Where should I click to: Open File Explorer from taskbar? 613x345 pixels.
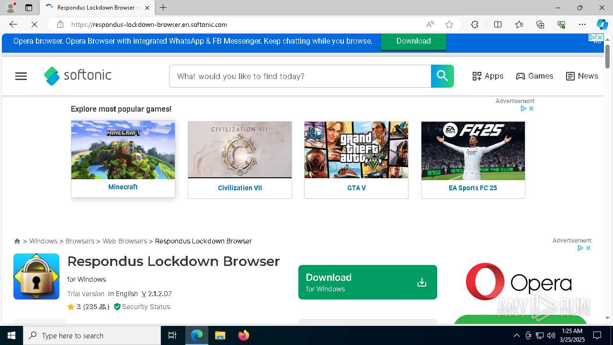click(220, 335)
